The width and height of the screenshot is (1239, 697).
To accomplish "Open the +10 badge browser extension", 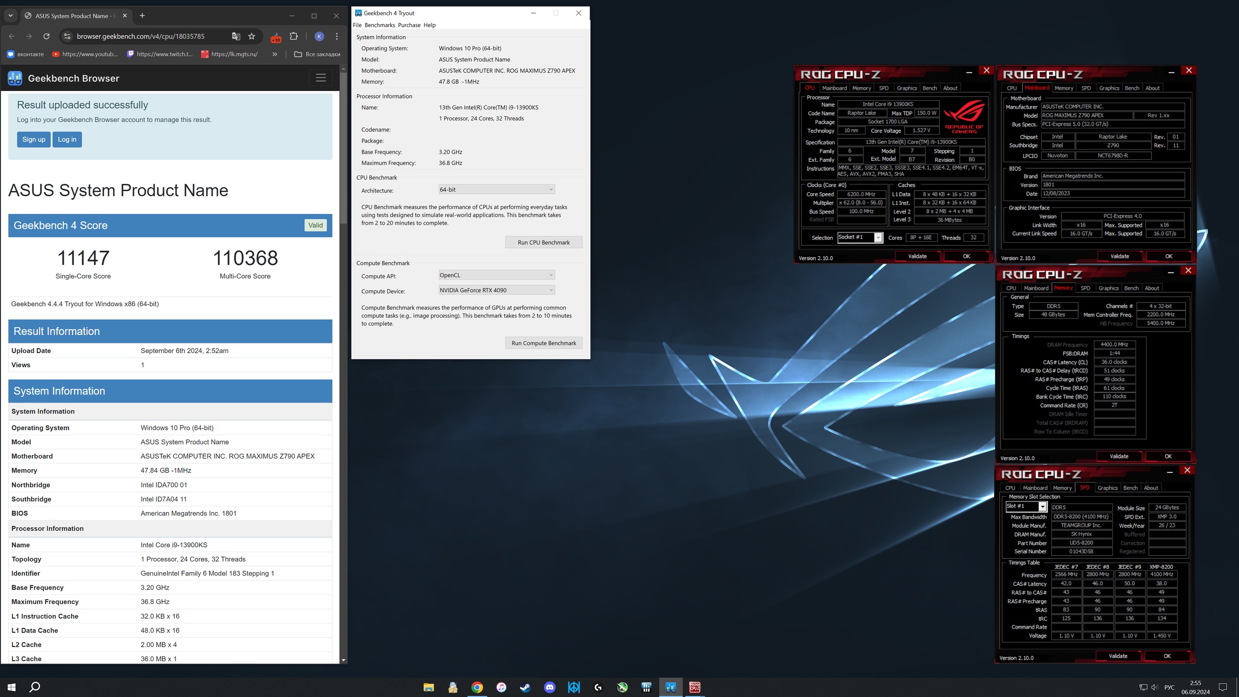I will [276, 37].
